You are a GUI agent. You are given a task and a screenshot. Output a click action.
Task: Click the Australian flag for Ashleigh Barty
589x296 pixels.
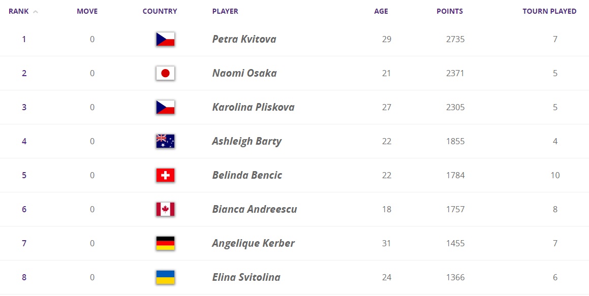pyautogui.click(x=165, y=141)
